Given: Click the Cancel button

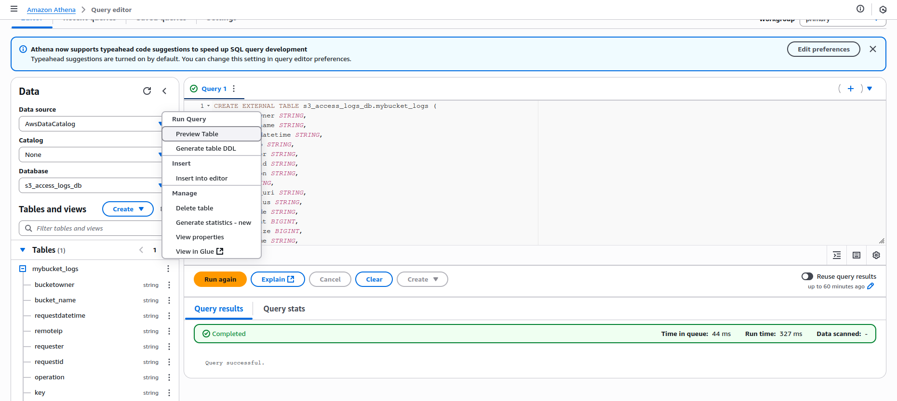Looking at the screenshot, I should [330, 279].
